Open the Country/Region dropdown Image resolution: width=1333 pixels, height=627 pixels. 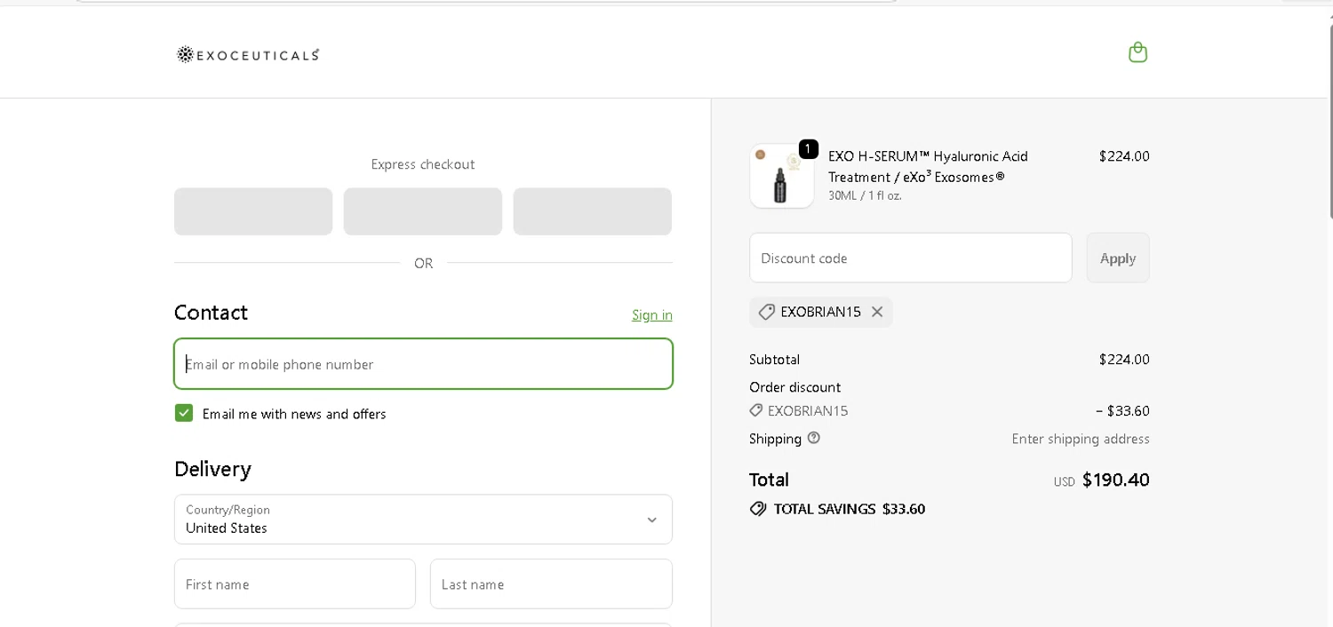423,520
